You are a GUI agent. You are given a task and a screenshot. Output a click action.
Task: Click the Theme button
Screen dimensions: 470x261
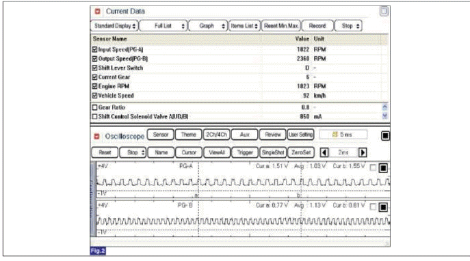188,135
